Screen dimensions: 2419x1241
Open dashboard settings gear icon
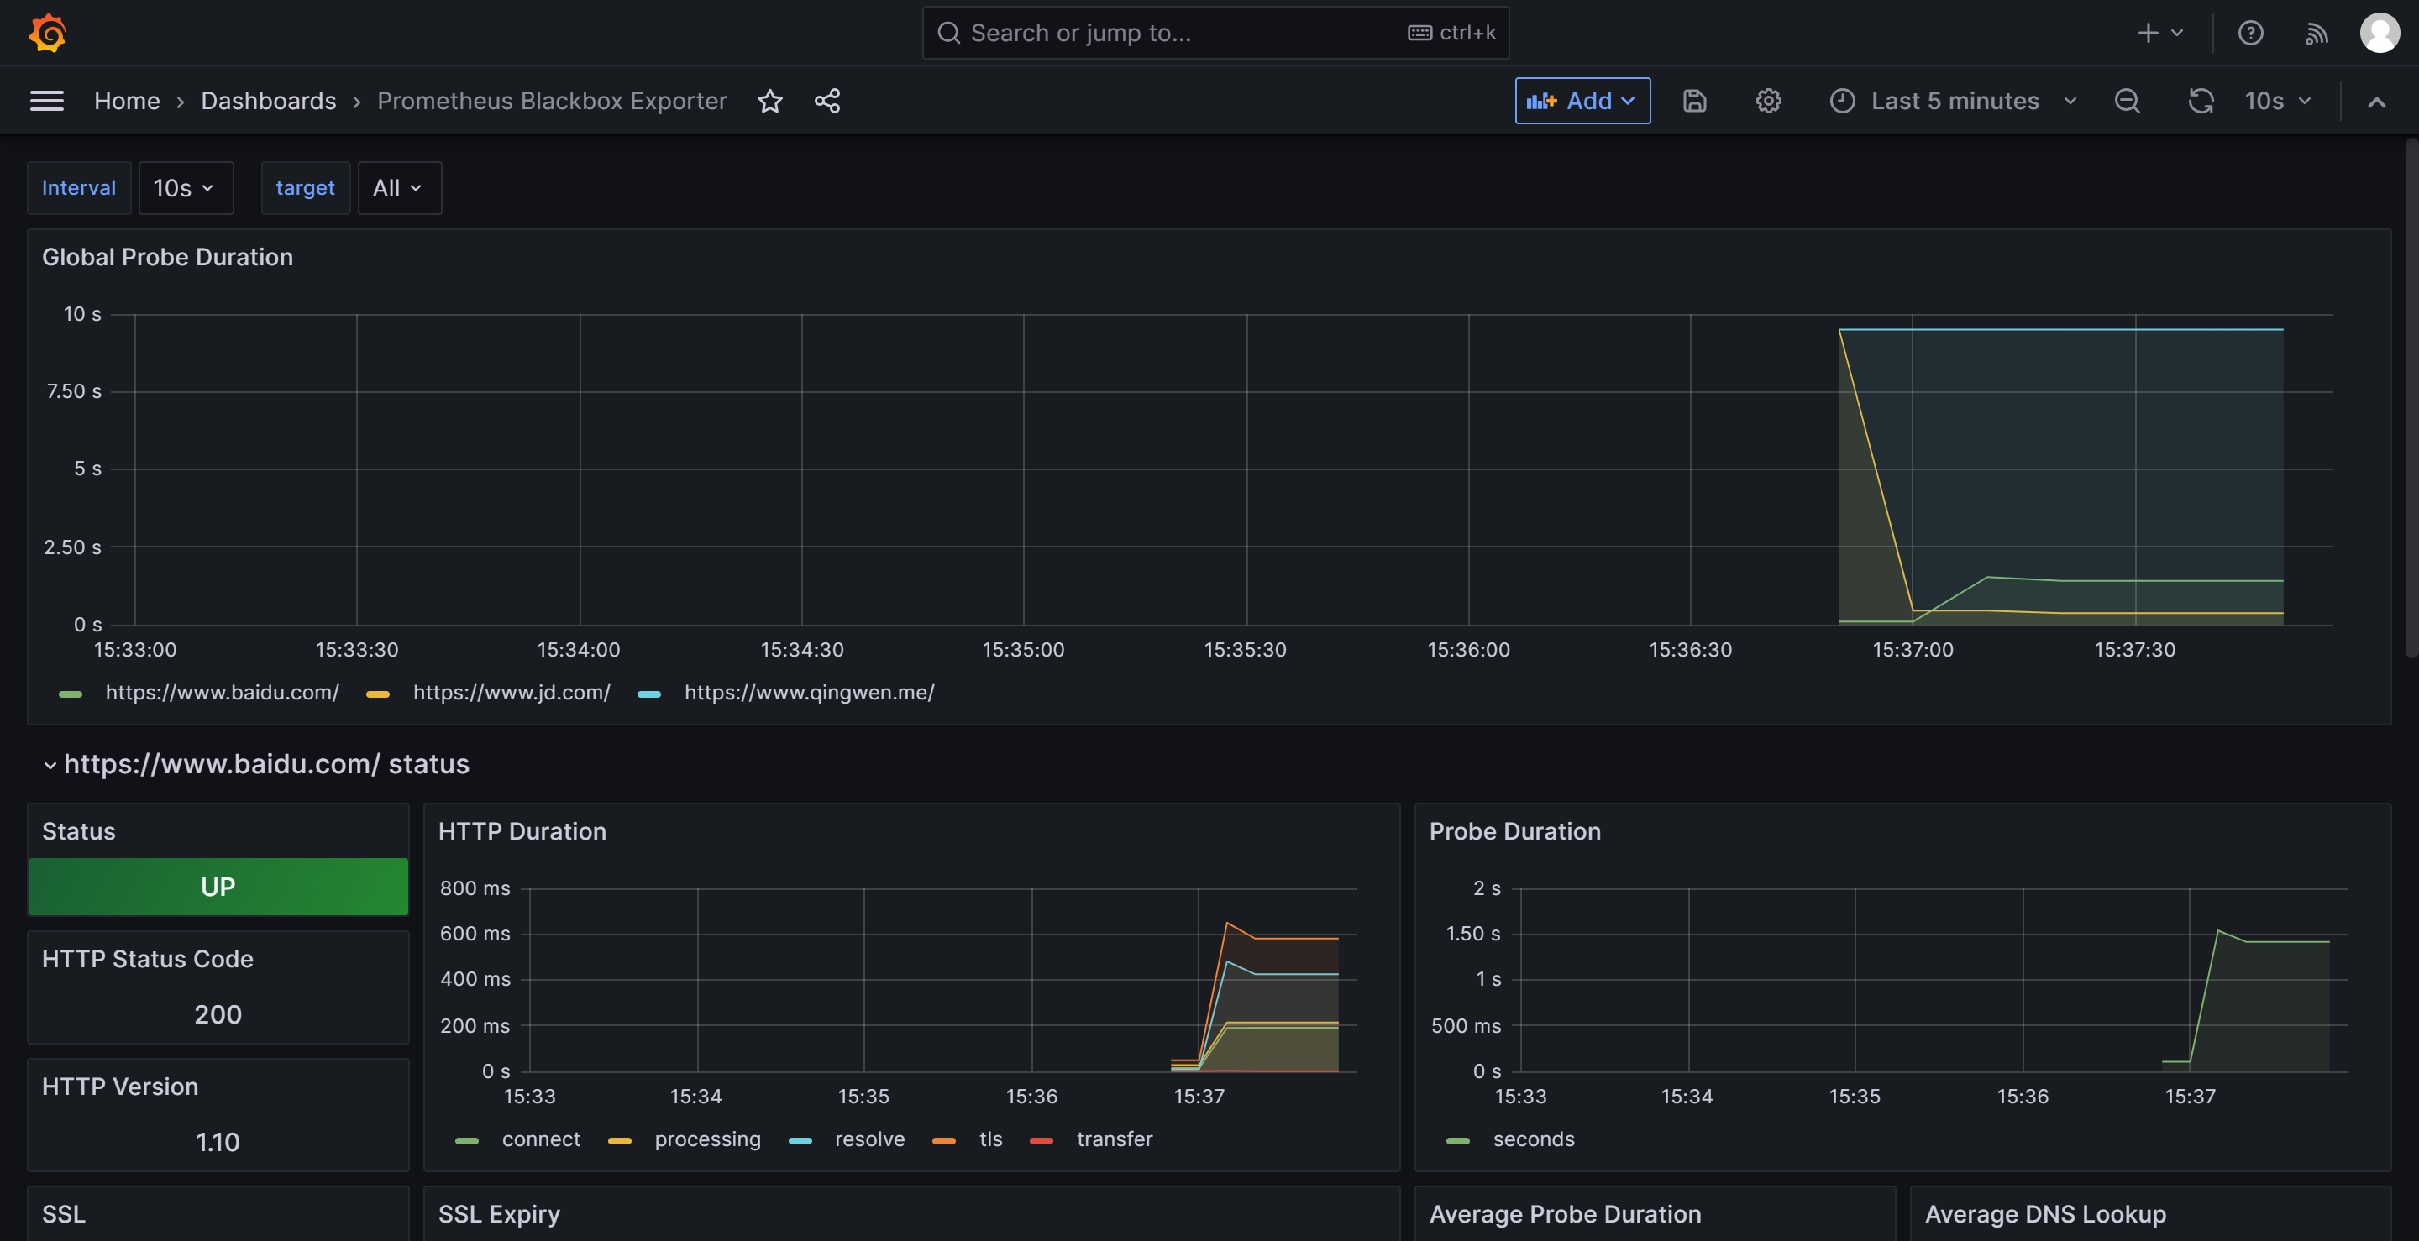click(1768, 101)
